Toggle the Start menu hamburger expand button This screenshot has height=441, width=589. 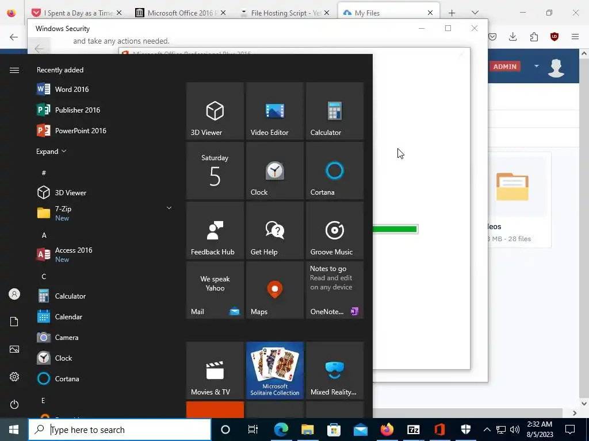tap(14, 70)
